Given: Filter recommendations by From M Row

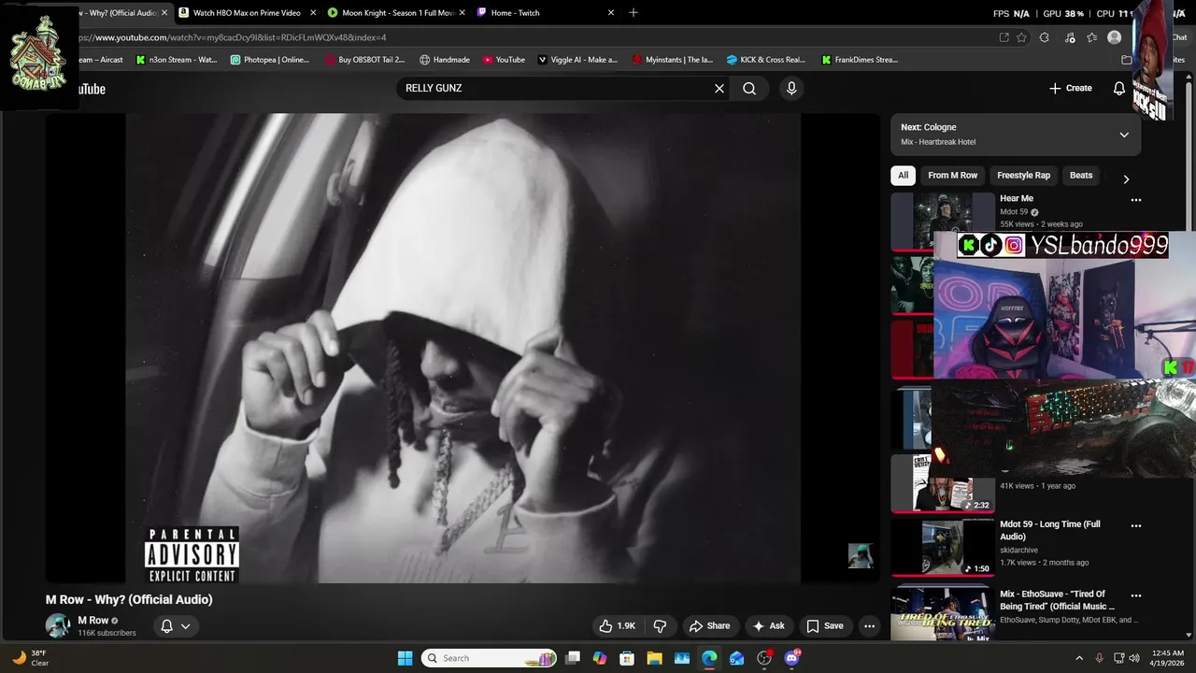Looking at the screenshot, I should (952, 176).
